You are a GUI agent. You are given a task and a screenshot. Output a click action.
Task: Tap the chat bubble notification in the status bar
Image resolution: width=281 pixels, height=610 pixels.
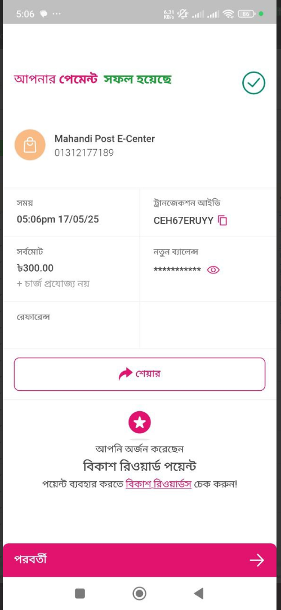coord(44,14)
